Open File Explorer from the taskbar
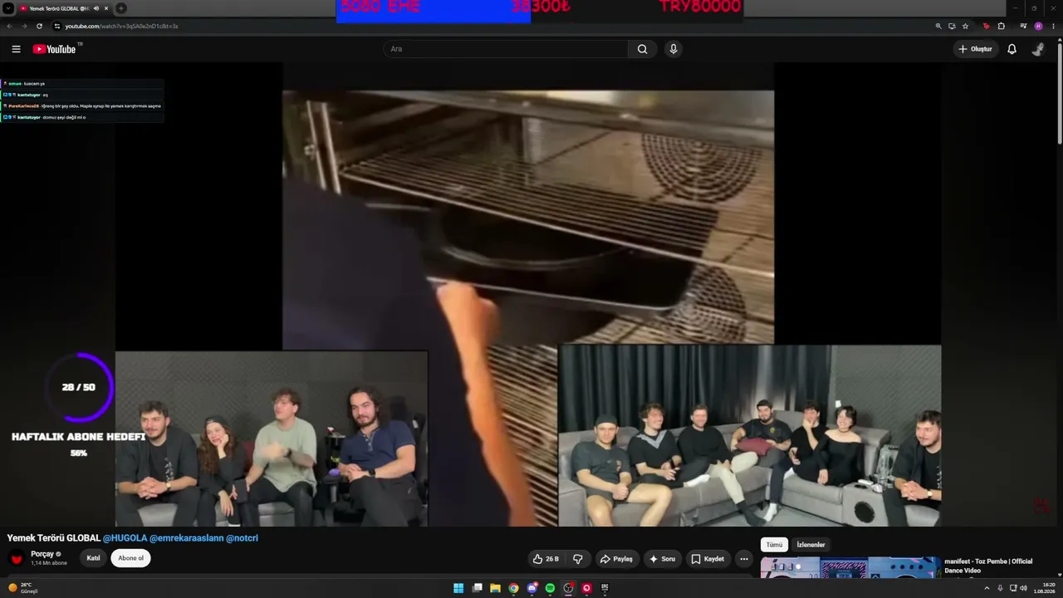The width and height of the screenshot is (1063, 598). (x=496, y=588)
